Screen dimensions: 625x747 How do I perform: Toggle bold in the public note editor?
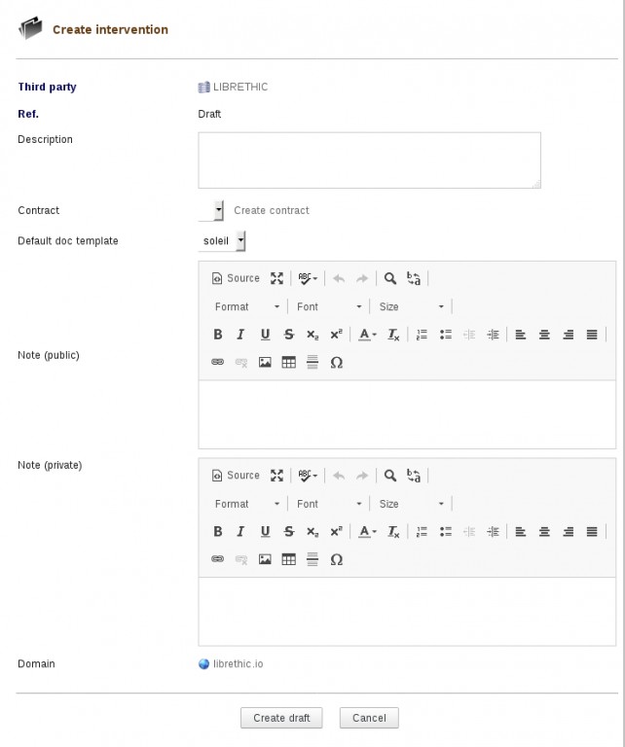tap(218, 335)
